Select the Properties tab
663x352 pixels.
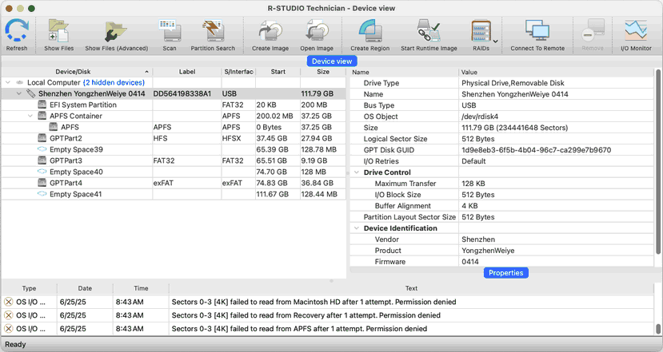tap(505, 273)
